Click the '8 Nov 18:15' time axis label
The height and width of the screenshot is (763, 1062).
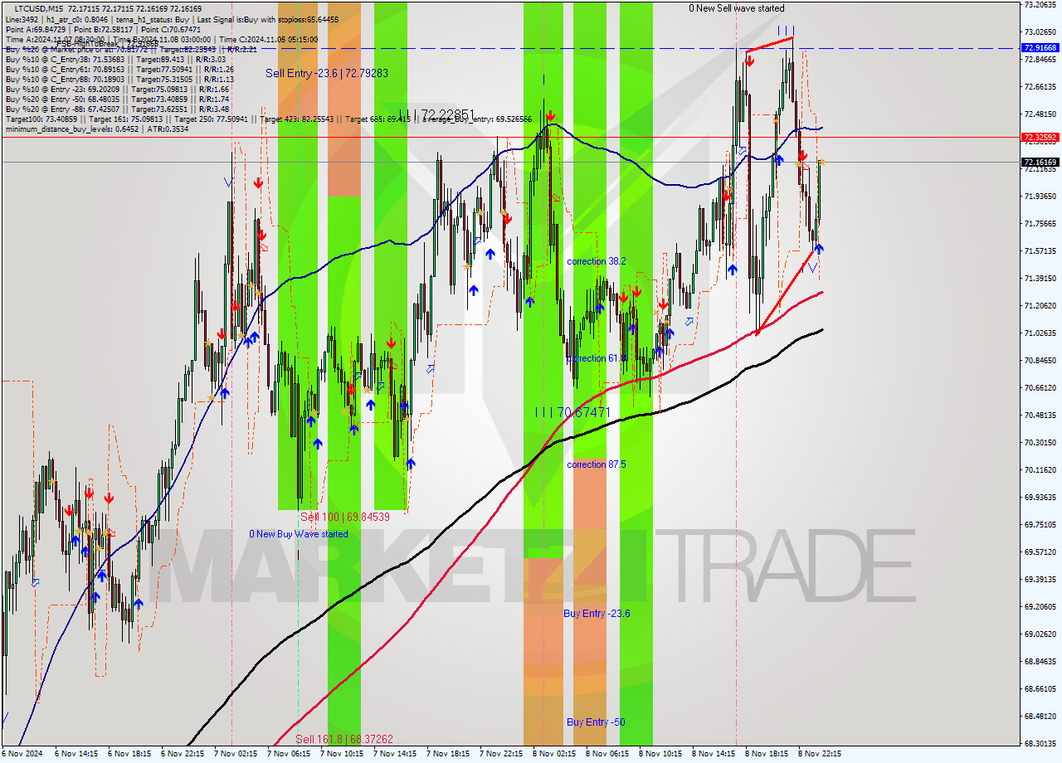coord(767,754)
